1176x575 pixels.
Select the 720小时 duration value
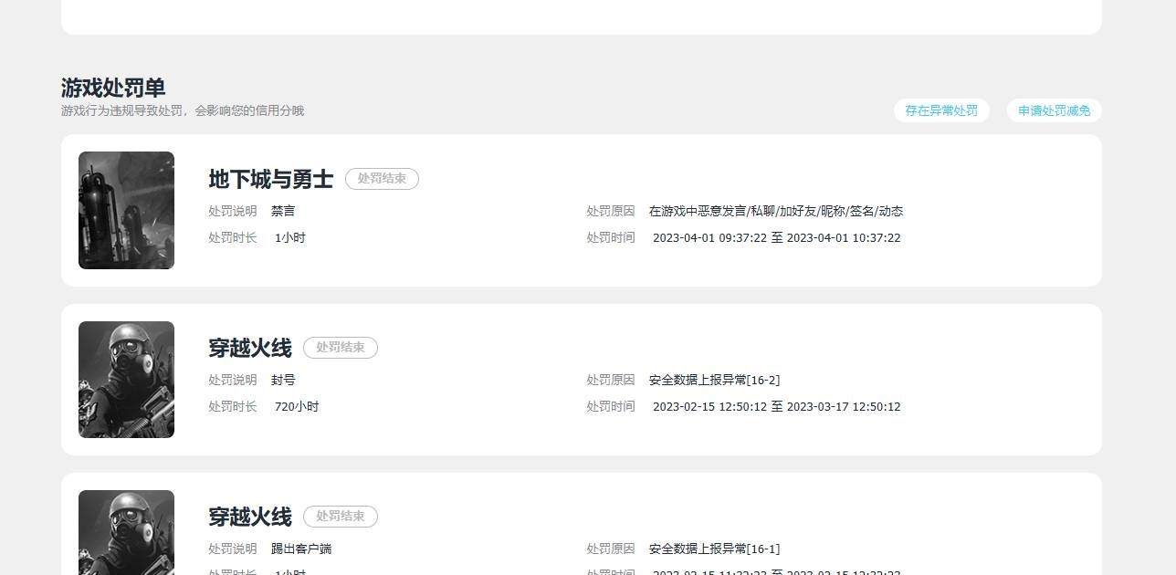(x=297, y=406)
